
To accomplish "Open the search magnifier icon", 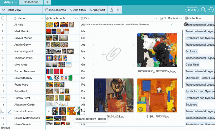I will point(203,10).
